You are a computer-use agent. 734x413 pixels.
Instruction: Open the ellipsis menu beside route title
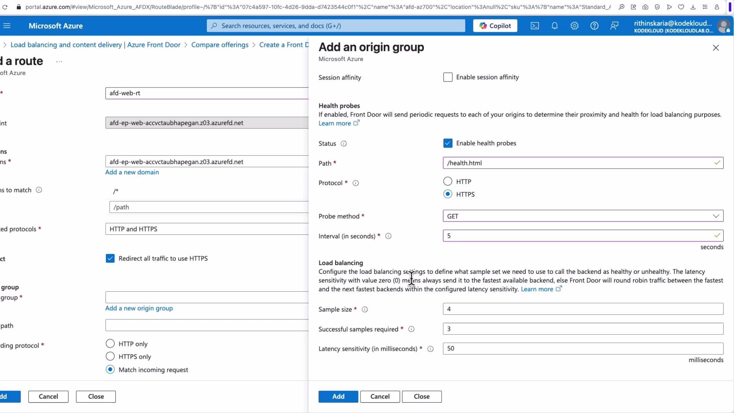tap(59, 62)
